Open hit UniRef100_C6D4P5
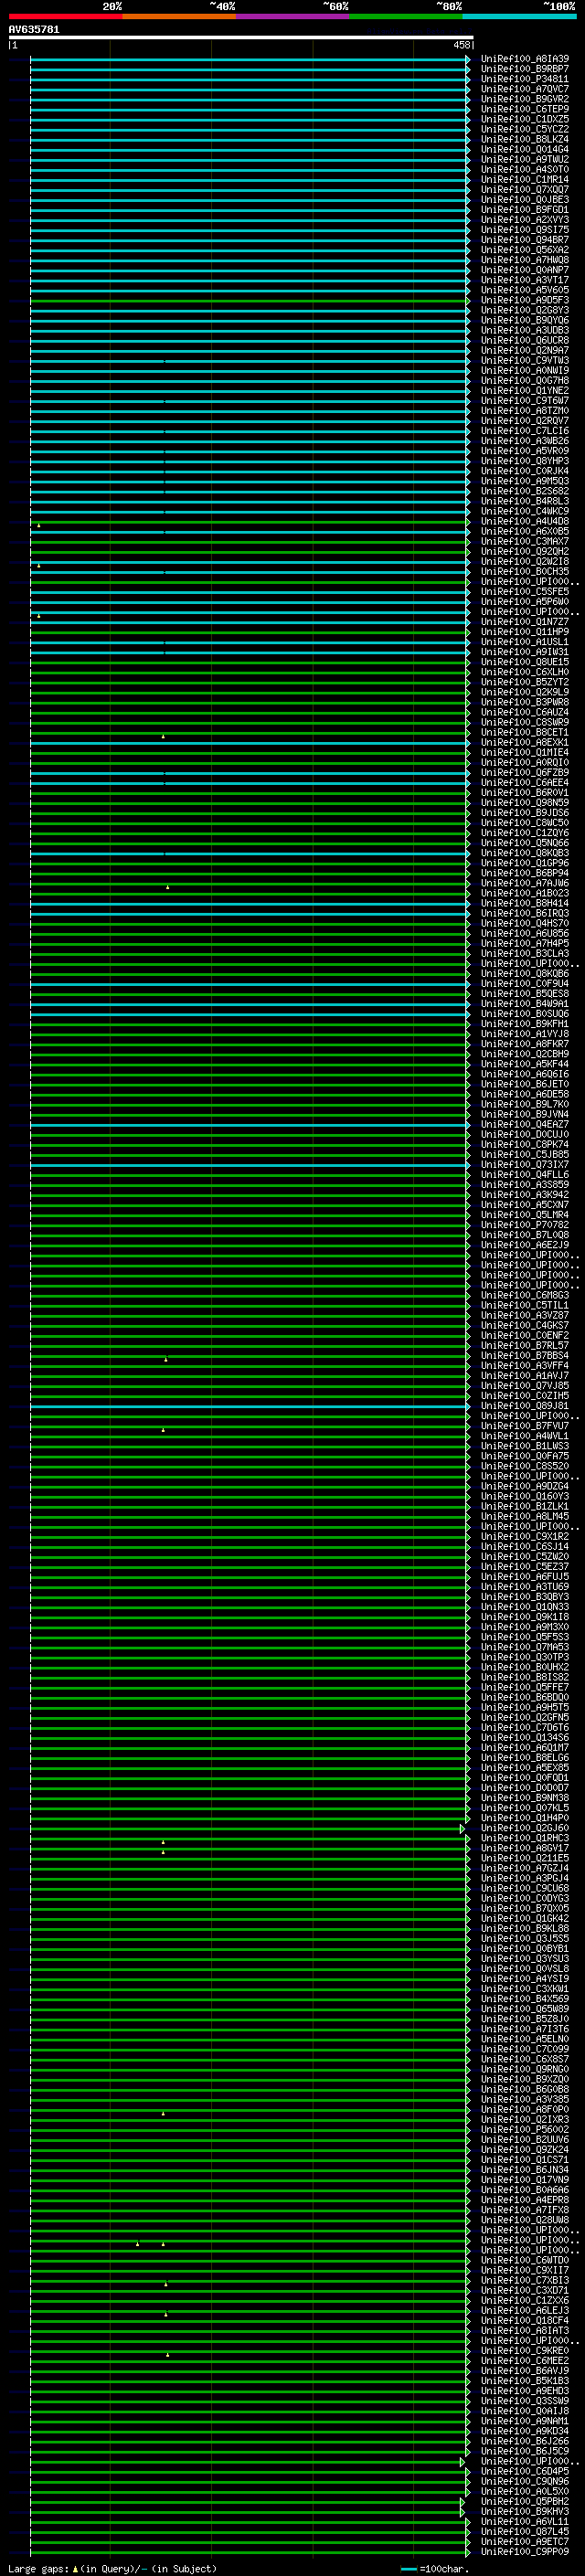This screenshot has height=2576, width=585. 524,2471
